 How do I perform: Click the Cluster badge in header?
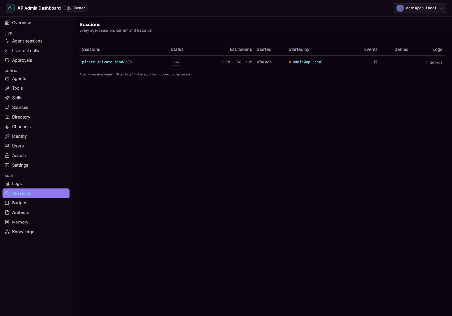(76, 8)
